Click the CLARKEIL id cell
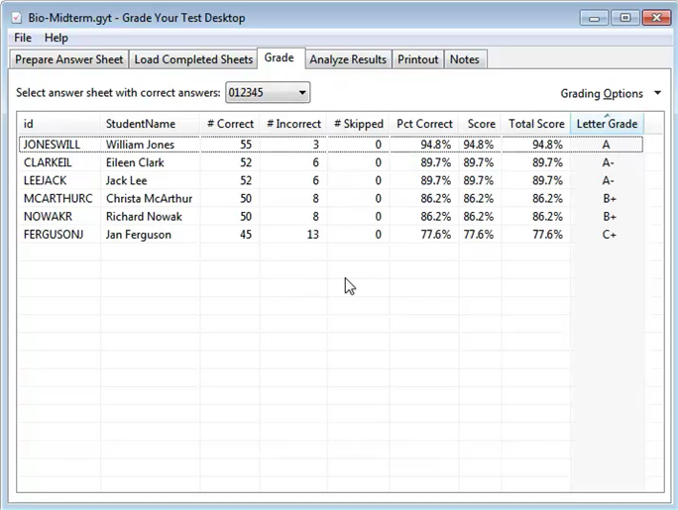This screenshot has width=678, height=510. [46, 162]
